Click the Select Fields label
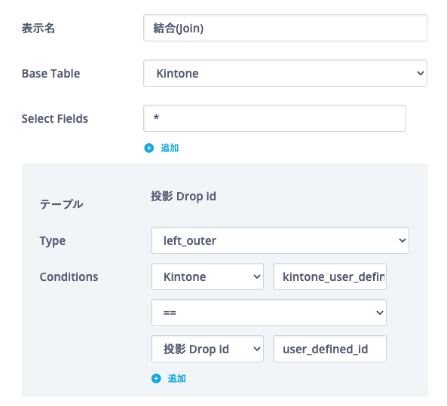447x406 pixels. (x=55, y=118)
